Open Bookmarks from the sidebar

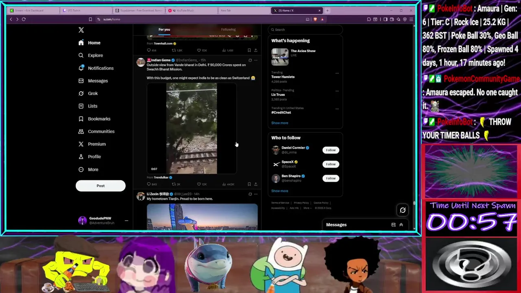tap(94, 119)
